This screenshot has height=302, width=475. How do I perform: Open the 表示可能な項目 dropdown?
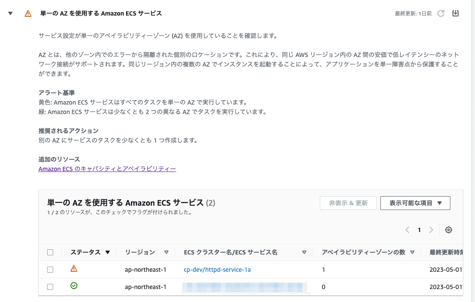[x=415, y=203]
